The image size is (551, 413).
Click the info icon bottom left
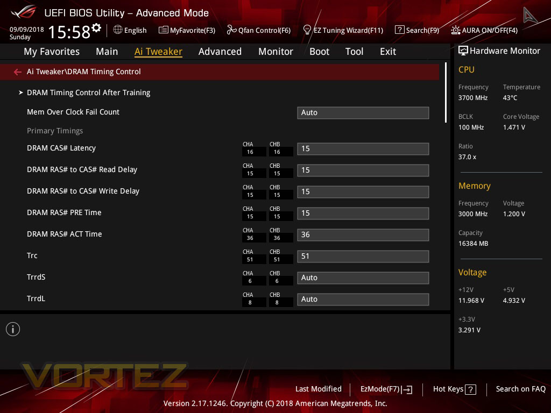(13, 329)
